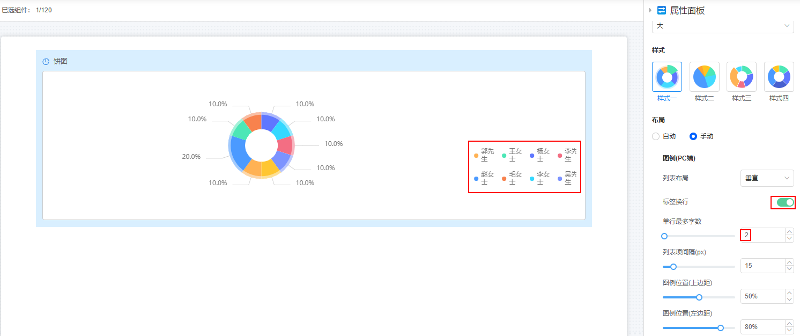
Task: Click legend item 吴先生
Action: point(568,178)
